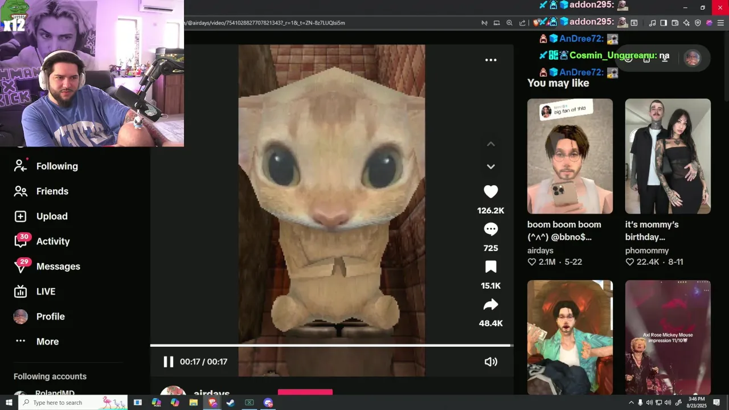Open the notification center icon
Screen dimensions: 729x410
pyautogui.click(x=716, y=403)
